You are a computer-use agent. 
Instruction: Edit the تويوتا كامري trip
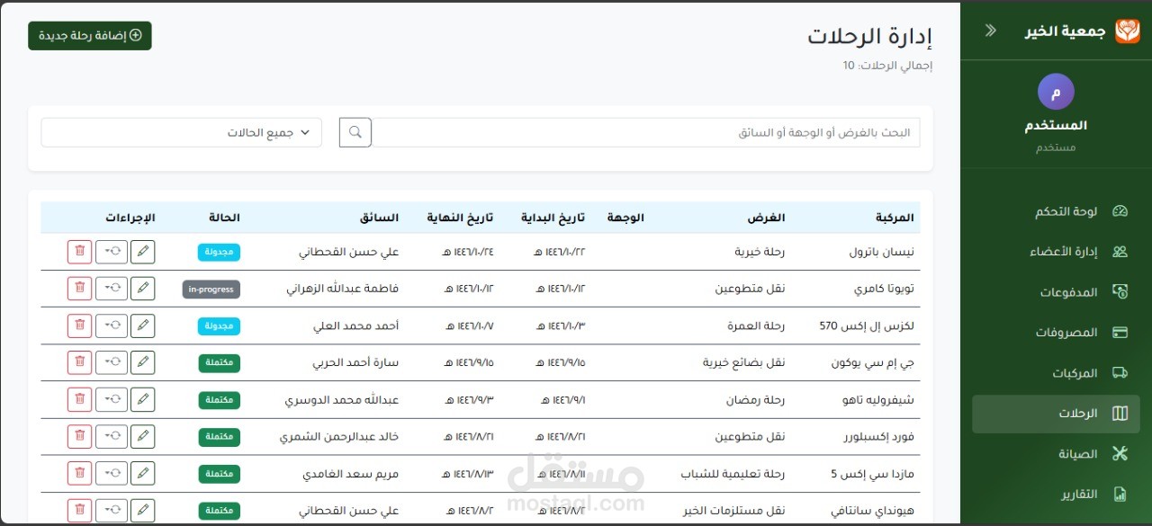click(142, 289)
